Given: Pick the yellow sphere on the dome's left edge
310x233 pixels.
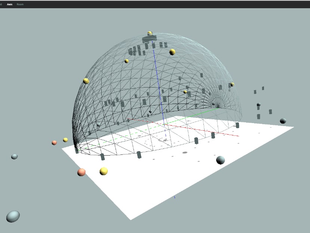Looking at the screenshot, I should point(86,81).
